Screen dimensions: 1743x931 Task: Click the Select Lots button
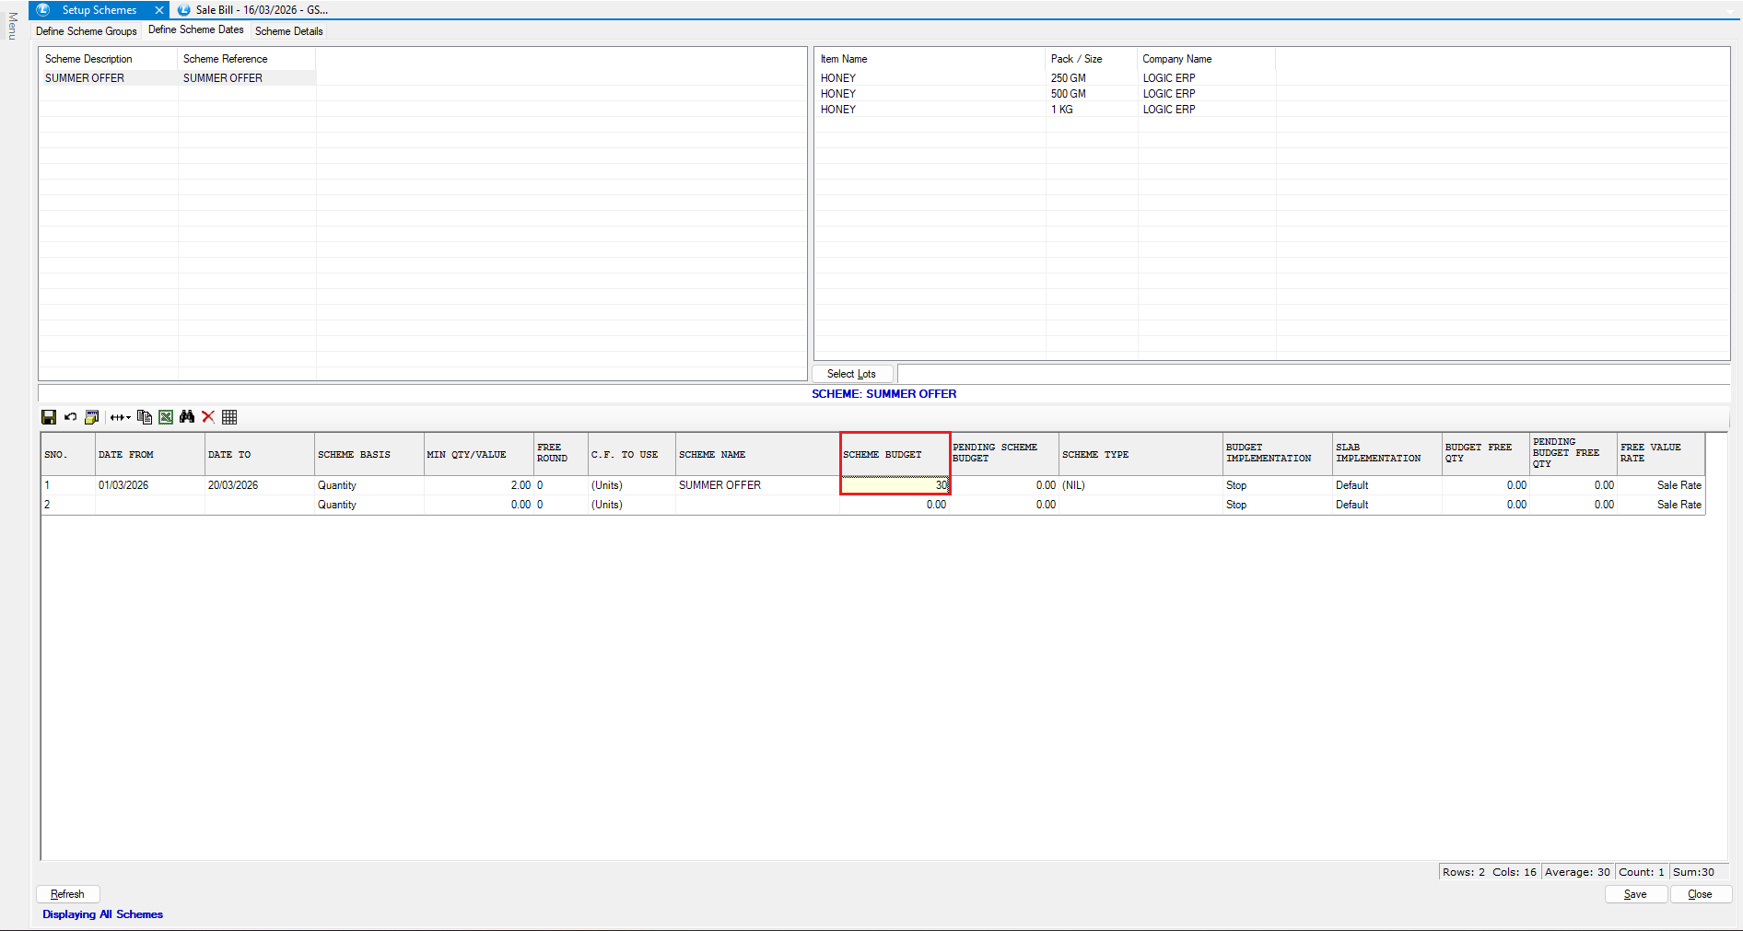[x=851, y=374]
